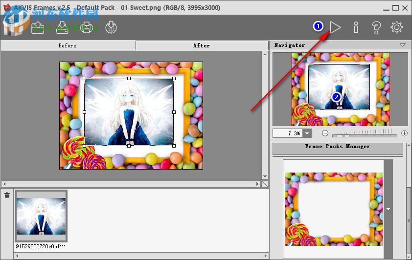Click the top-center resize handle of the photo
The width and height of the screenshot is (412, 260).
129,79
